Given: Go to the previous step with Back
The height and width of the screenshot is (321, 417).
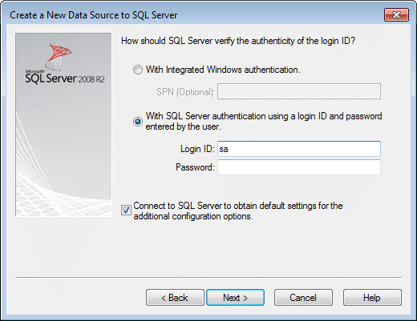Looking at the screenshot, I should (x=175, y=298).
